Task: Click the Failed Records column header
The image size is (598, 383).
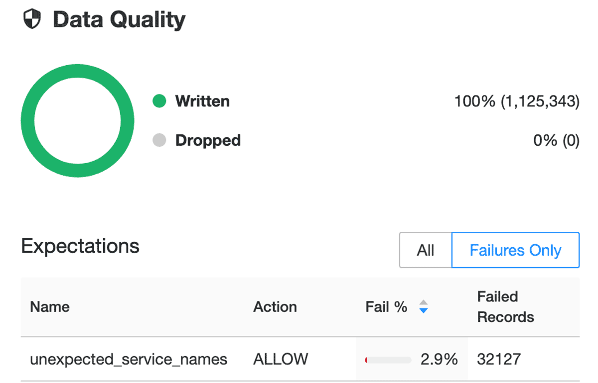Action: 505,307
